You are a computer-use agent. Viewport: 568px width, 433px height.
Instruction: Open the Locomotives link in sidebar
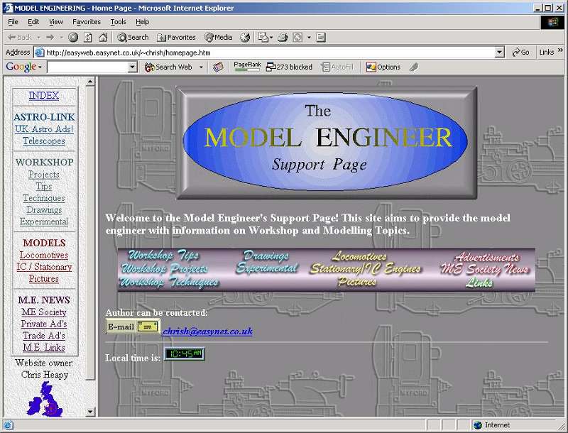click(x=44, y=255)
